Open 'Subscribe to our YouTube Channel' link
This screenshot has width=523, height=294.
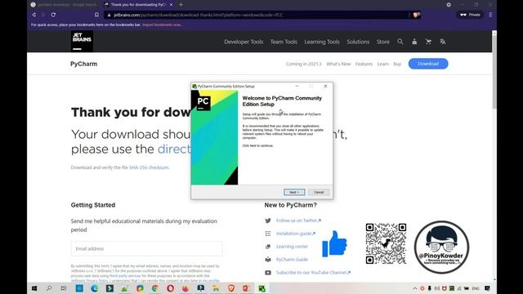(x=313, y=273)
